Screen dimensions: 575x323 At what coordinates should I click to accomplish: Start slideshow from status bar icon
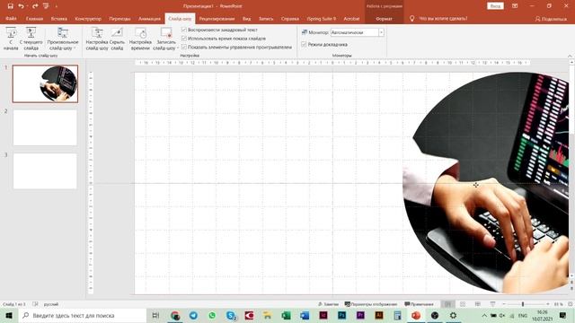(x=492, y=304)
